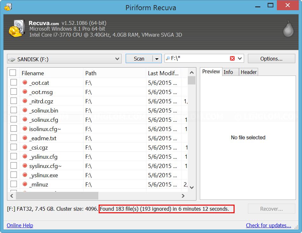Screen dimensions: 302x233
Task: Close the Piriform Recuva window
Action: coord(288,5)
